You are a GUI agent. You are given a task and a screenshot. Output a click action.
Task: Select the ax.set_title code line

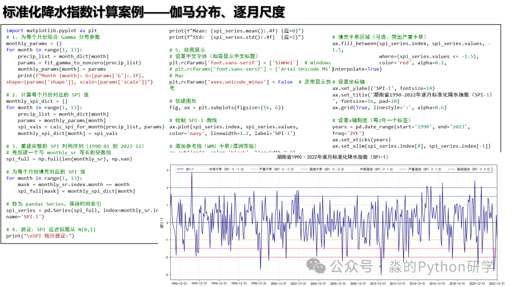point(412,95)
